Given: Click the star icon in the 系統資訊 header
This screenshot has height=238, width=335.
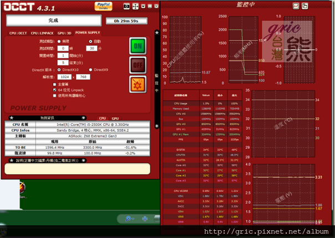Looking at the screenshot, I should pos(12,118).
